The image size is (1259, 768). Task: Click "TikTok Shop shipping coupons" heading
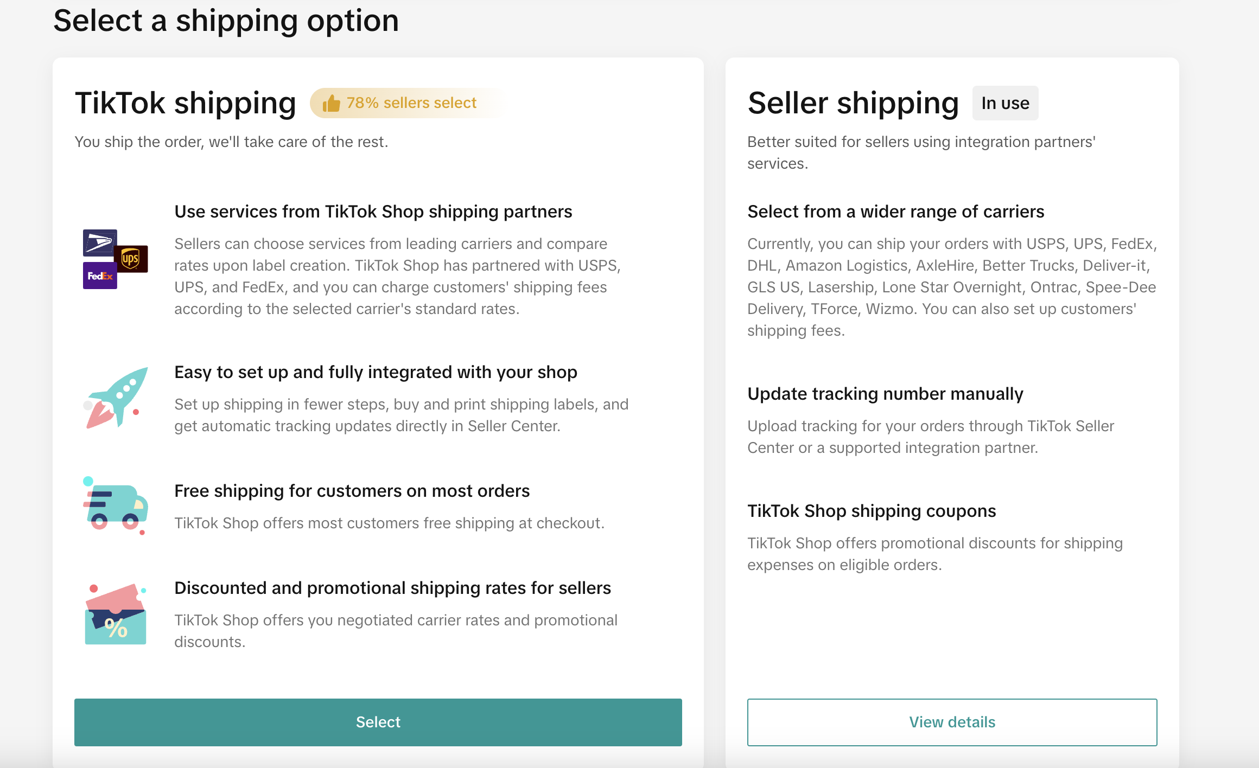[x=872, y=511]
